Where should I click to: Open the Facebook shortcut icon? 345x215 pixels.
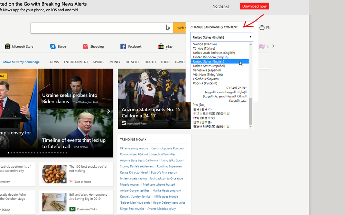(x=123, y=46)
